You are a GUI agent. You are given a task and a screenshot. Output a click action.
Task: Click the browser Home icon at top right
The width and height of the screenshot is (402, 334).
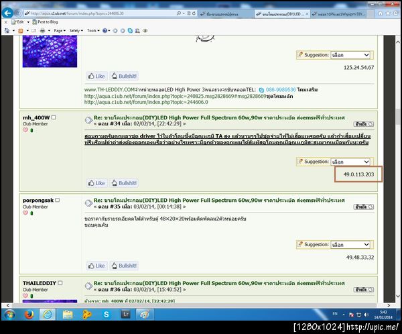(381, 13)
